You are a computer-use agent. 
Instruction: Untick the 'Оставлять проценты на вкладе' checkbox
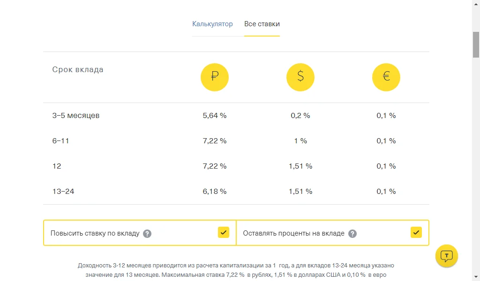416,232
